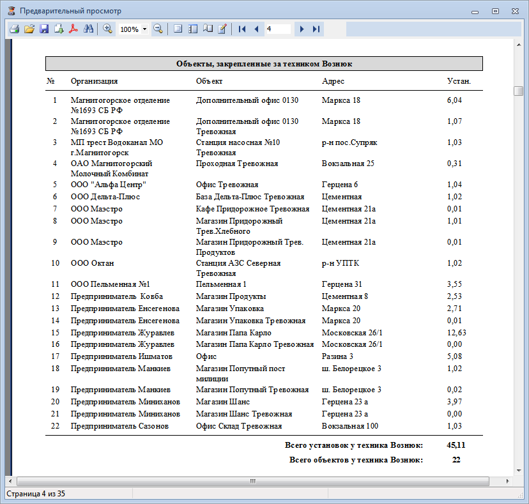Click the report title about техник Вознюк
The image size is (529, 504).
[x=264, y=64]
